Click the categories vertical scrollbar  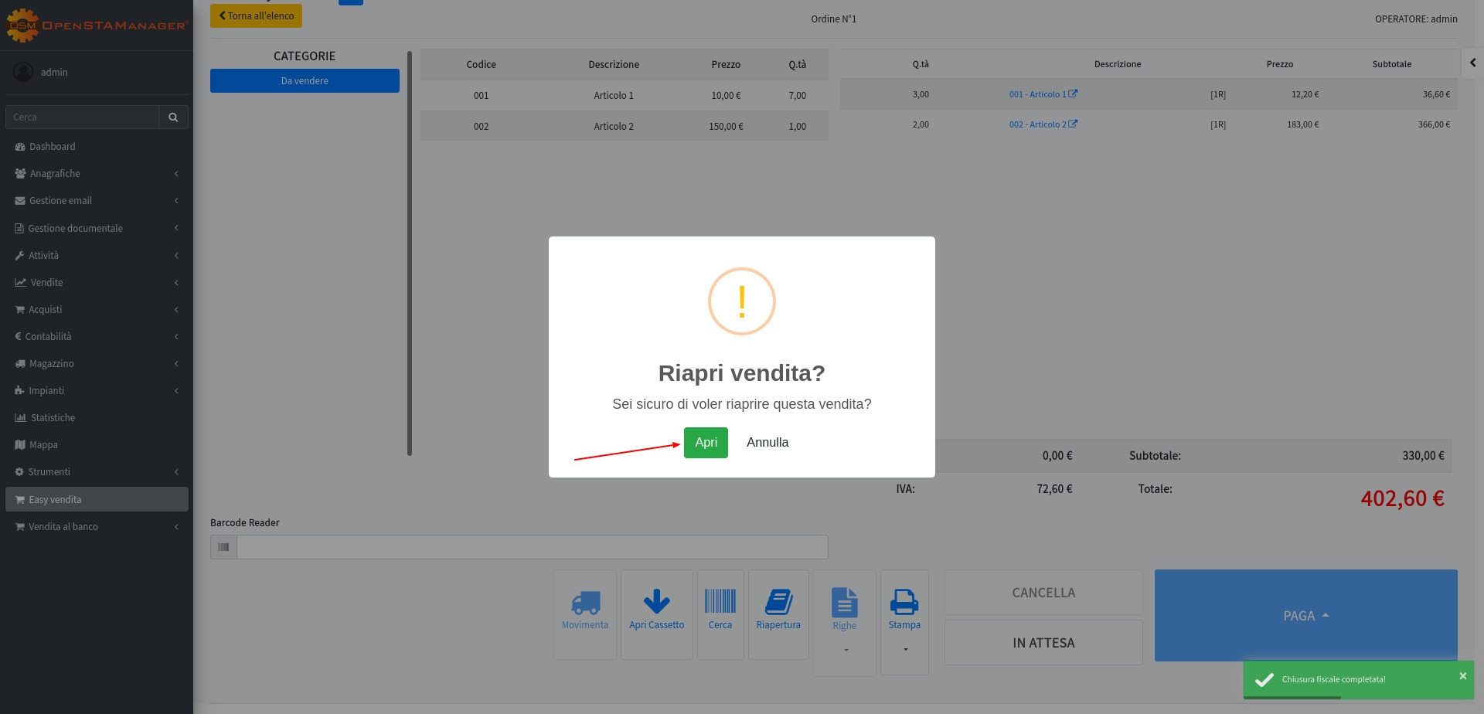tap(410, 253)
